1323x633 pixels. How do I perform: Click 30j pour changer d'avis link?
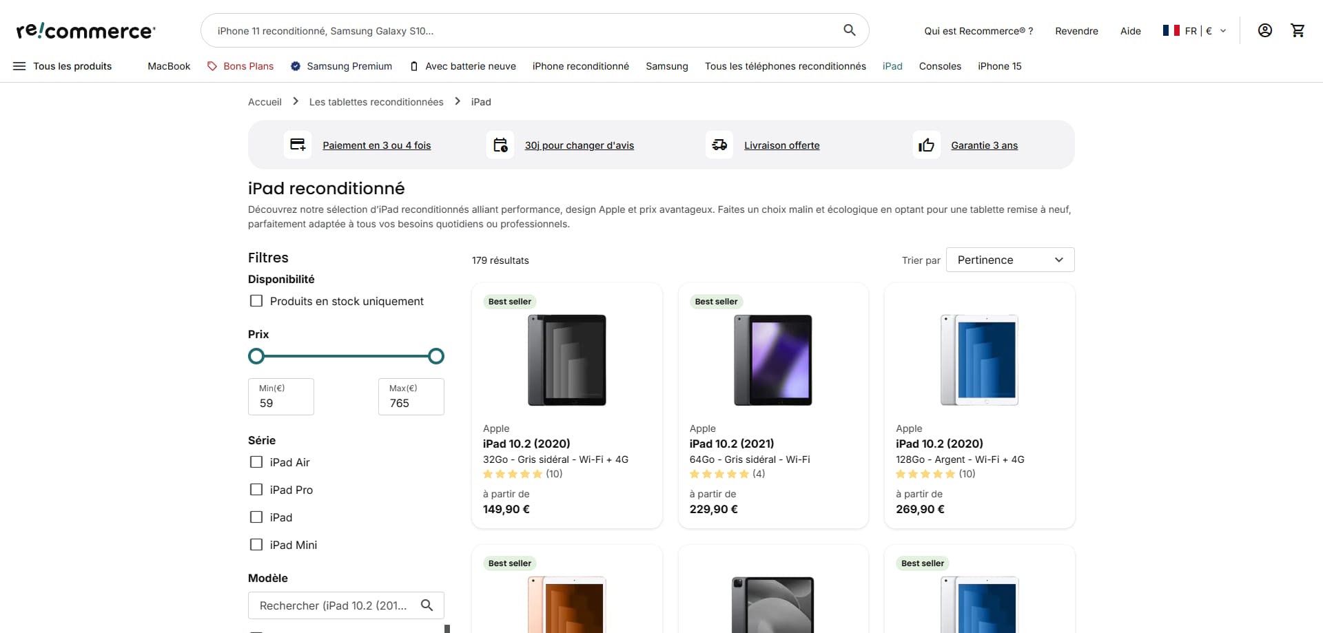(580, 145)
